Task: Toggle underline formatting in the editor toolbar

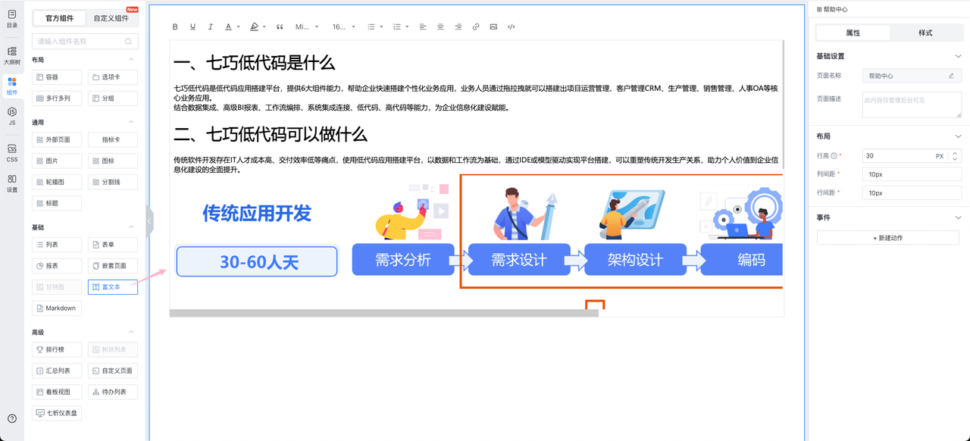Action: coord(192,27)
